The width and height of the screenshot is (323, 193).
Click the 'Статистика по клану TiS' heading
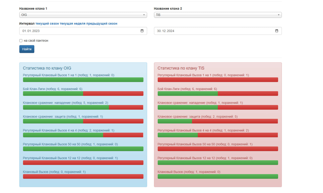click(x=181, y=68)
